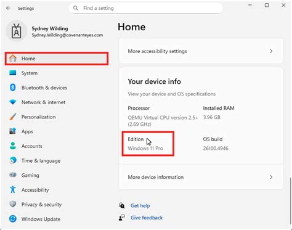This screenshot has width=292, height=230.
Task: Click the Gaming controller icon
Action: (13, 175)
